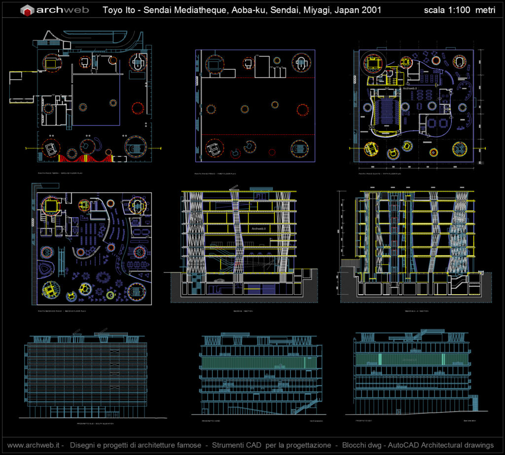Select the Toyo Ito Sendai Mediatheque title
This screenshot has height=455, width=505.
[x=242, y=10]
